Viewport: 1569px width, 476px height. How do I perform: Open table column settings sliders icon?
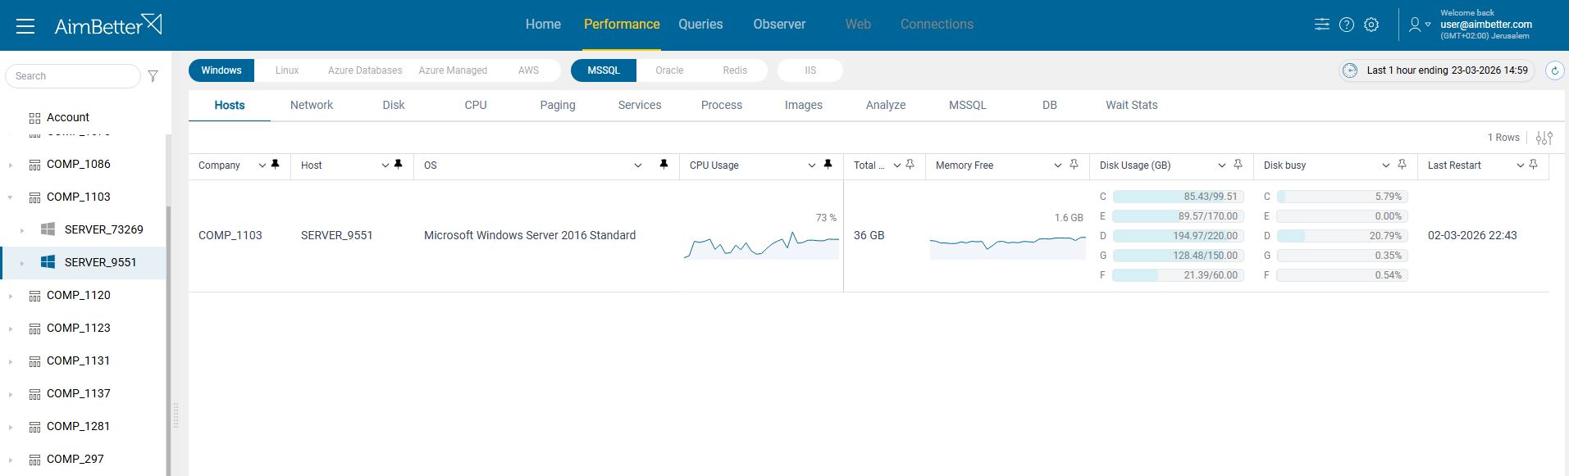pos(1544,138)
